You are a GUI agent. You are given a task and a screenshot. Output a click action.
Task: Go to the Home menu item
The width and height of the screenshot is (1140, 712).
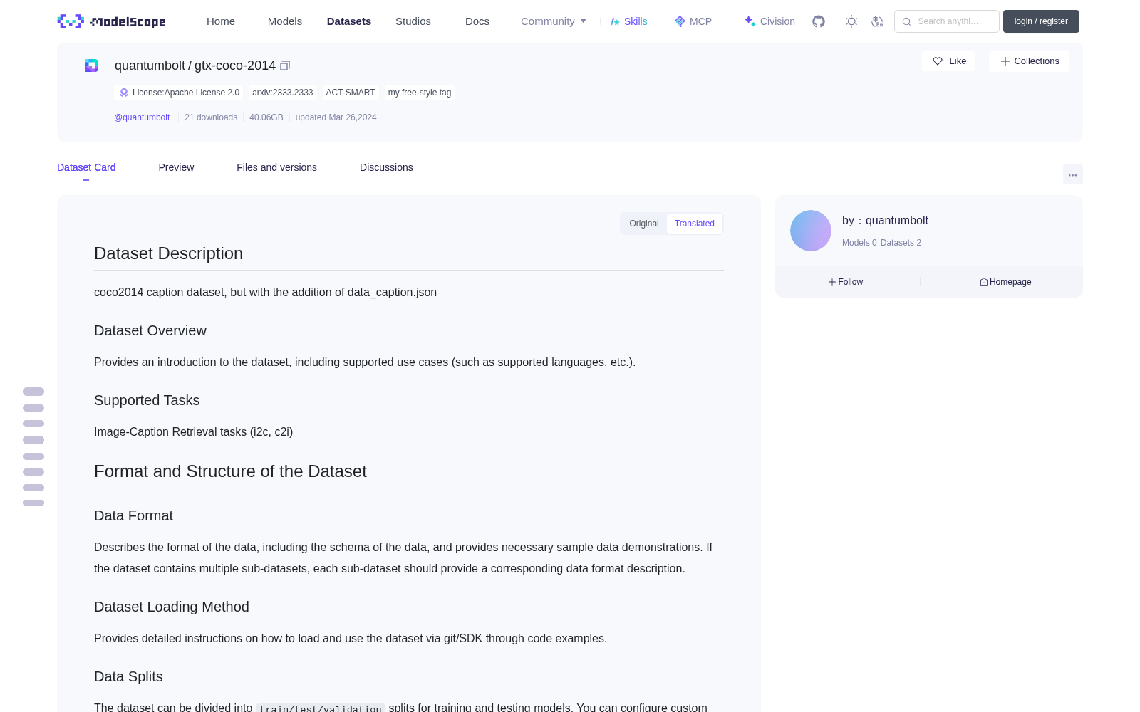pos(221,21)
